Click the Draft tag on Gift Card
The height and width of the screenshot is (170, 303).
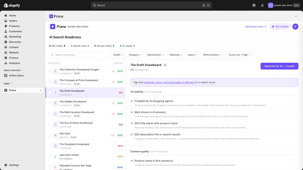coord(73,138)
